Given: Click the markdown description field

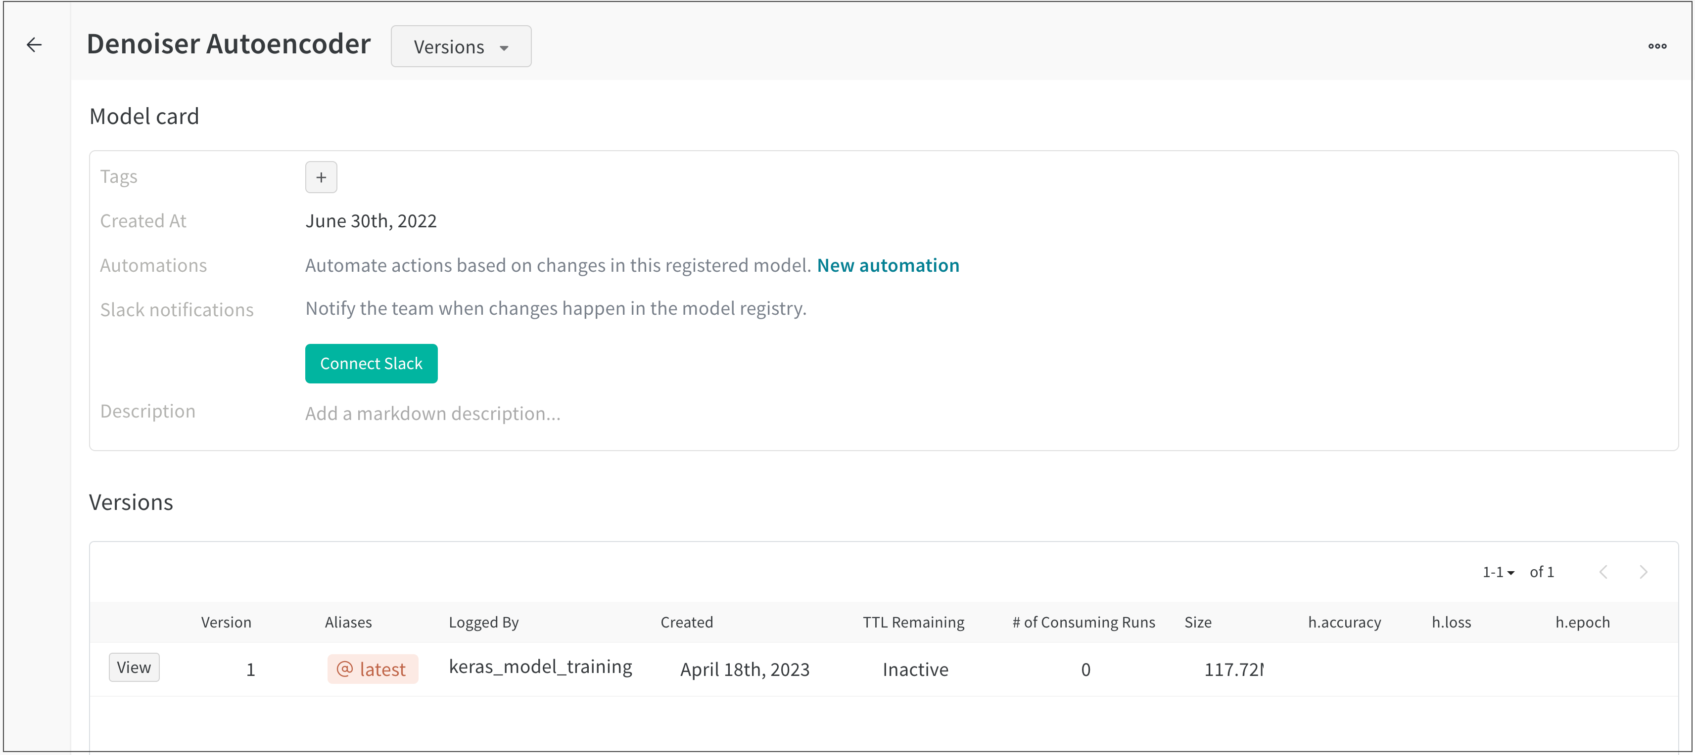Looking at the screenshot, I should coord(432,413).
